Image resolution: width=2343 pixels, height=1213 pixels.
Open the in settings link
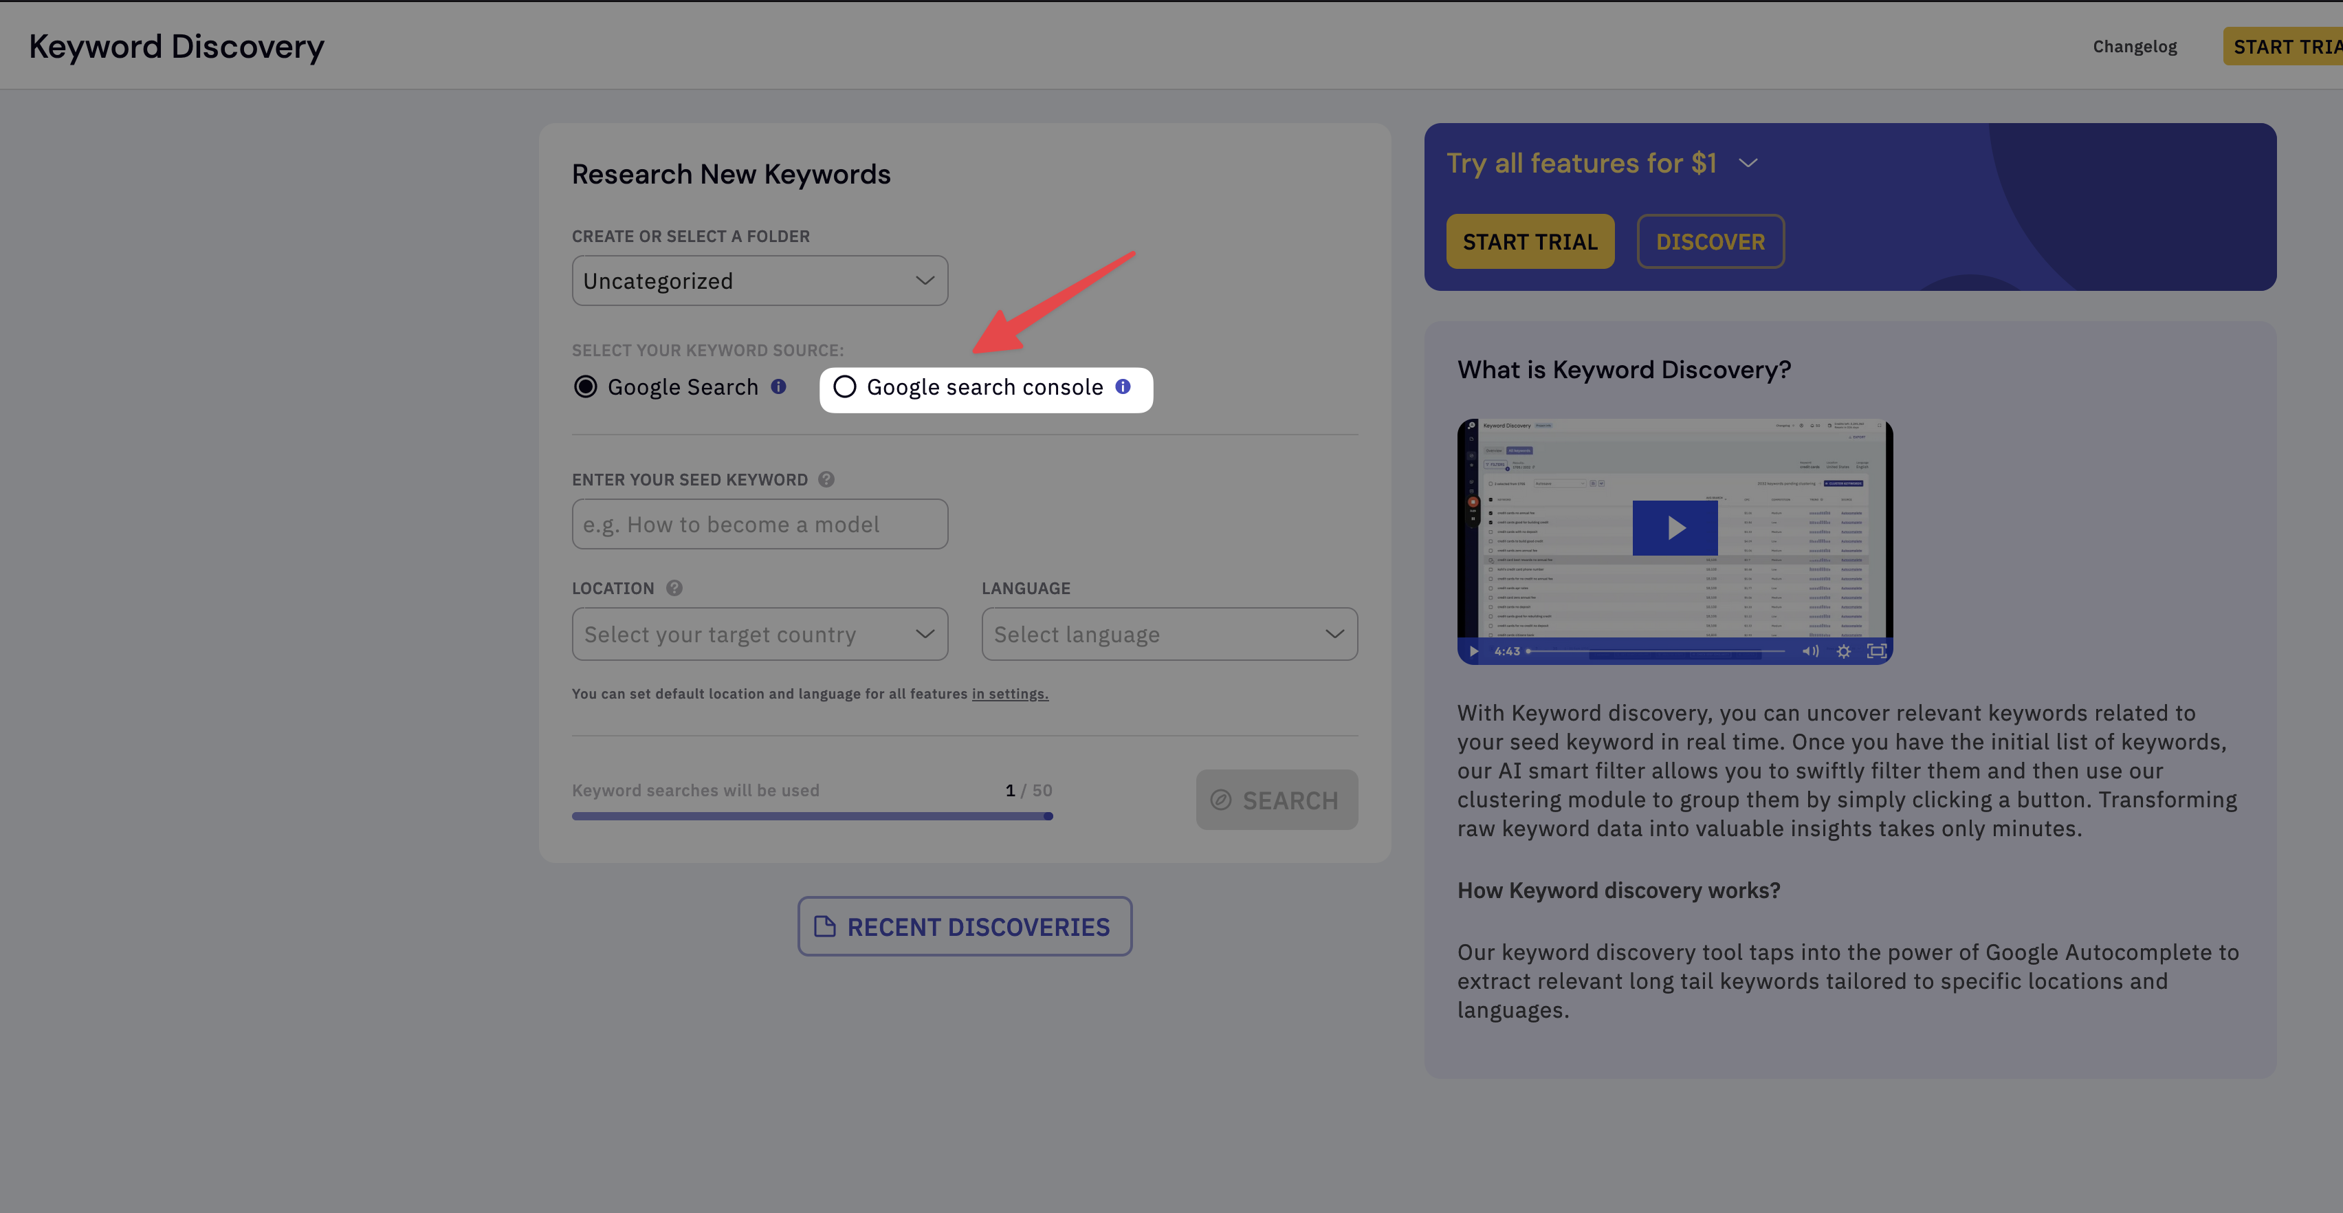pos(1010,693)
